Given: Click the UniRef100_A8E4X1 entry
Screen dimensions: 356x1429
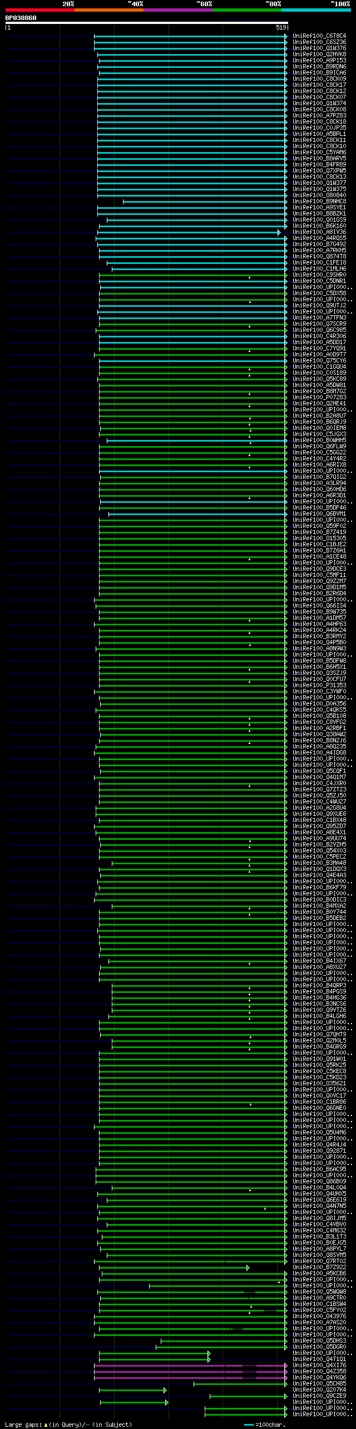Looking at the screenshot, I should click(319, 833).
